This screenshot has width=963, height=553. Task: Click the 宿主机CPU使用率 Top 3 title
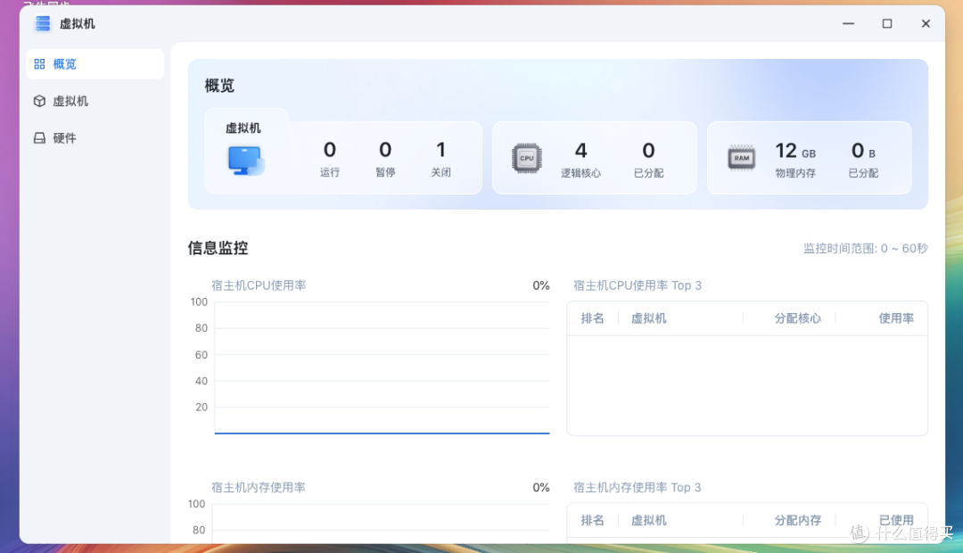637,285
